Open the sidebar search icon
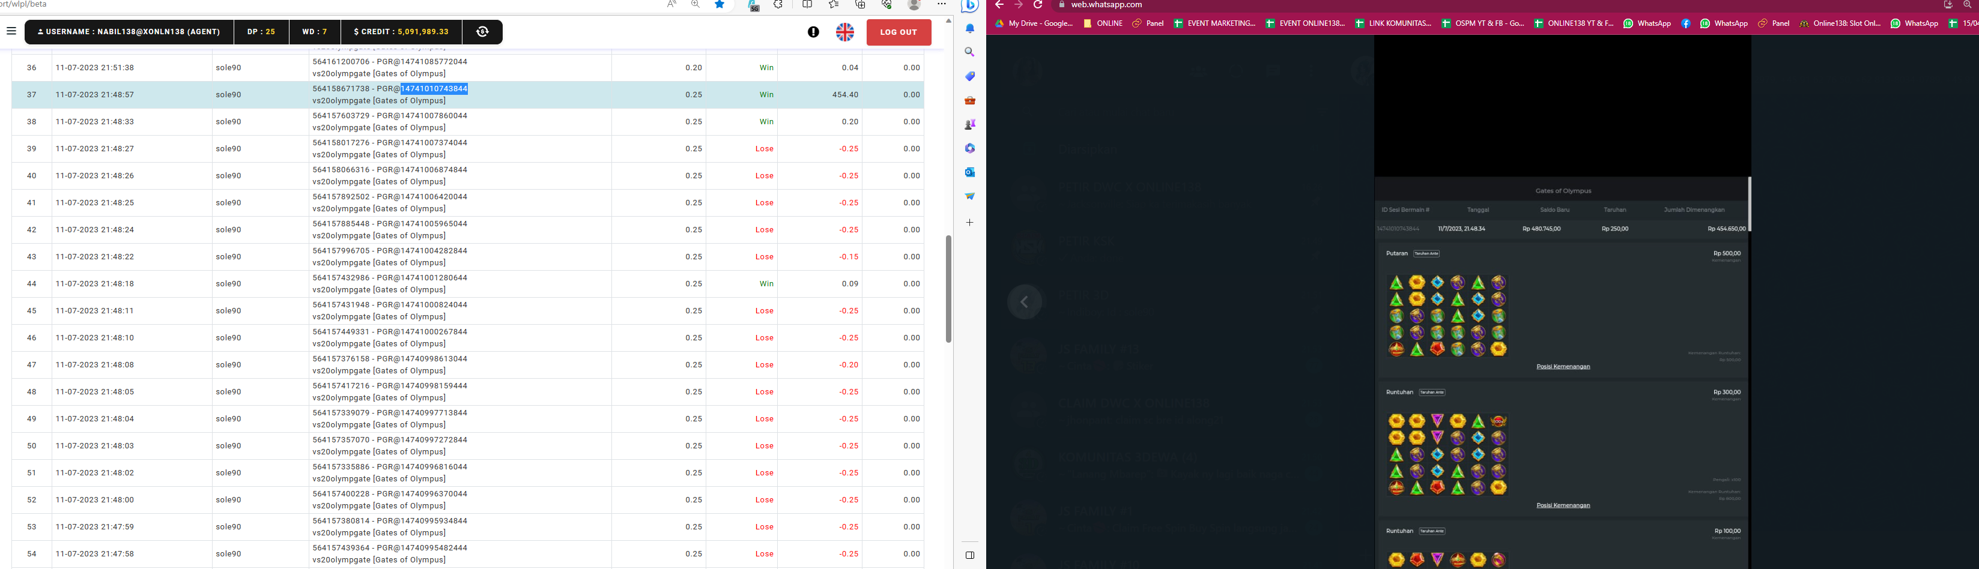 pyautogui.click(x=971, y=52)
